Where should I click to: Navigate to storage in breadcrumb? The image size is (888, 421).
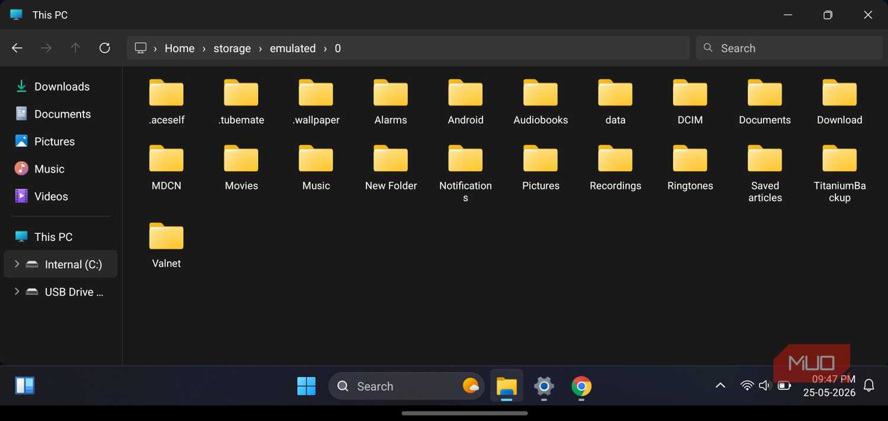232,49
